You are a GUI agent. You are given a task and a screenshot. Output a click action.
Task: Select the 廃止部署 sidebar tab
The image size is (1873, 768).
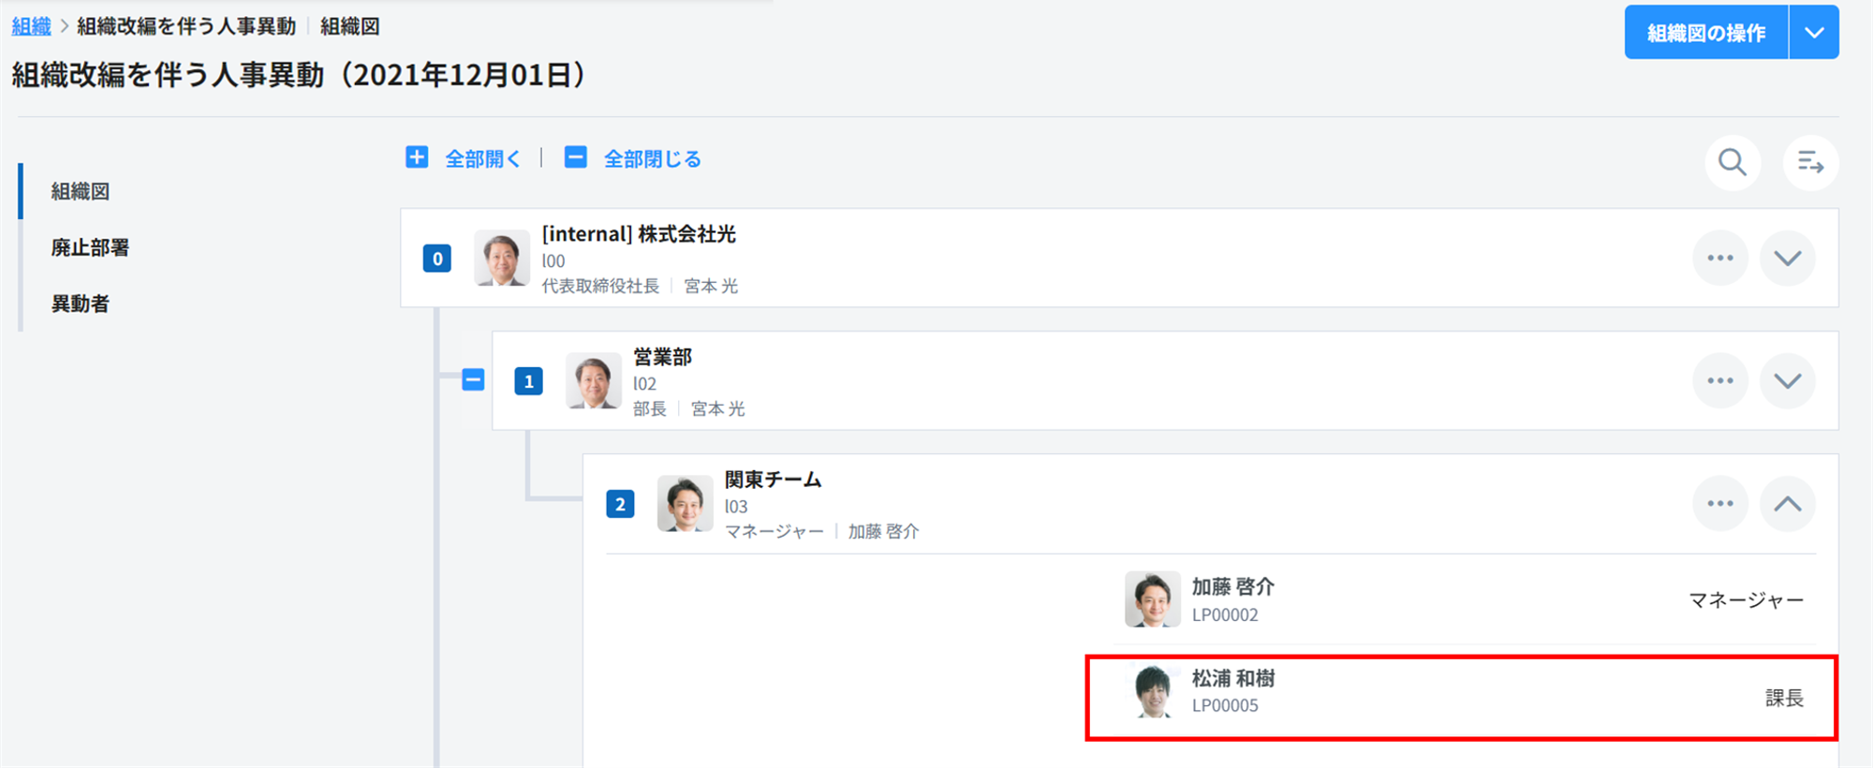coord(90,248)
